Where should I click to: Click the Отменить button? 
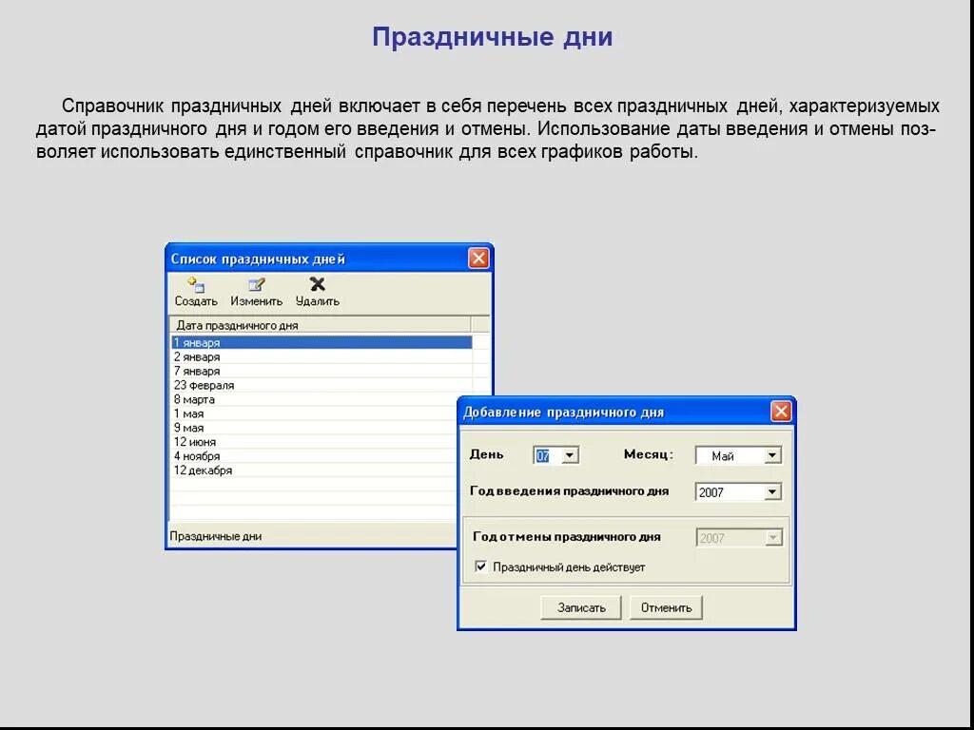point(666,607)
